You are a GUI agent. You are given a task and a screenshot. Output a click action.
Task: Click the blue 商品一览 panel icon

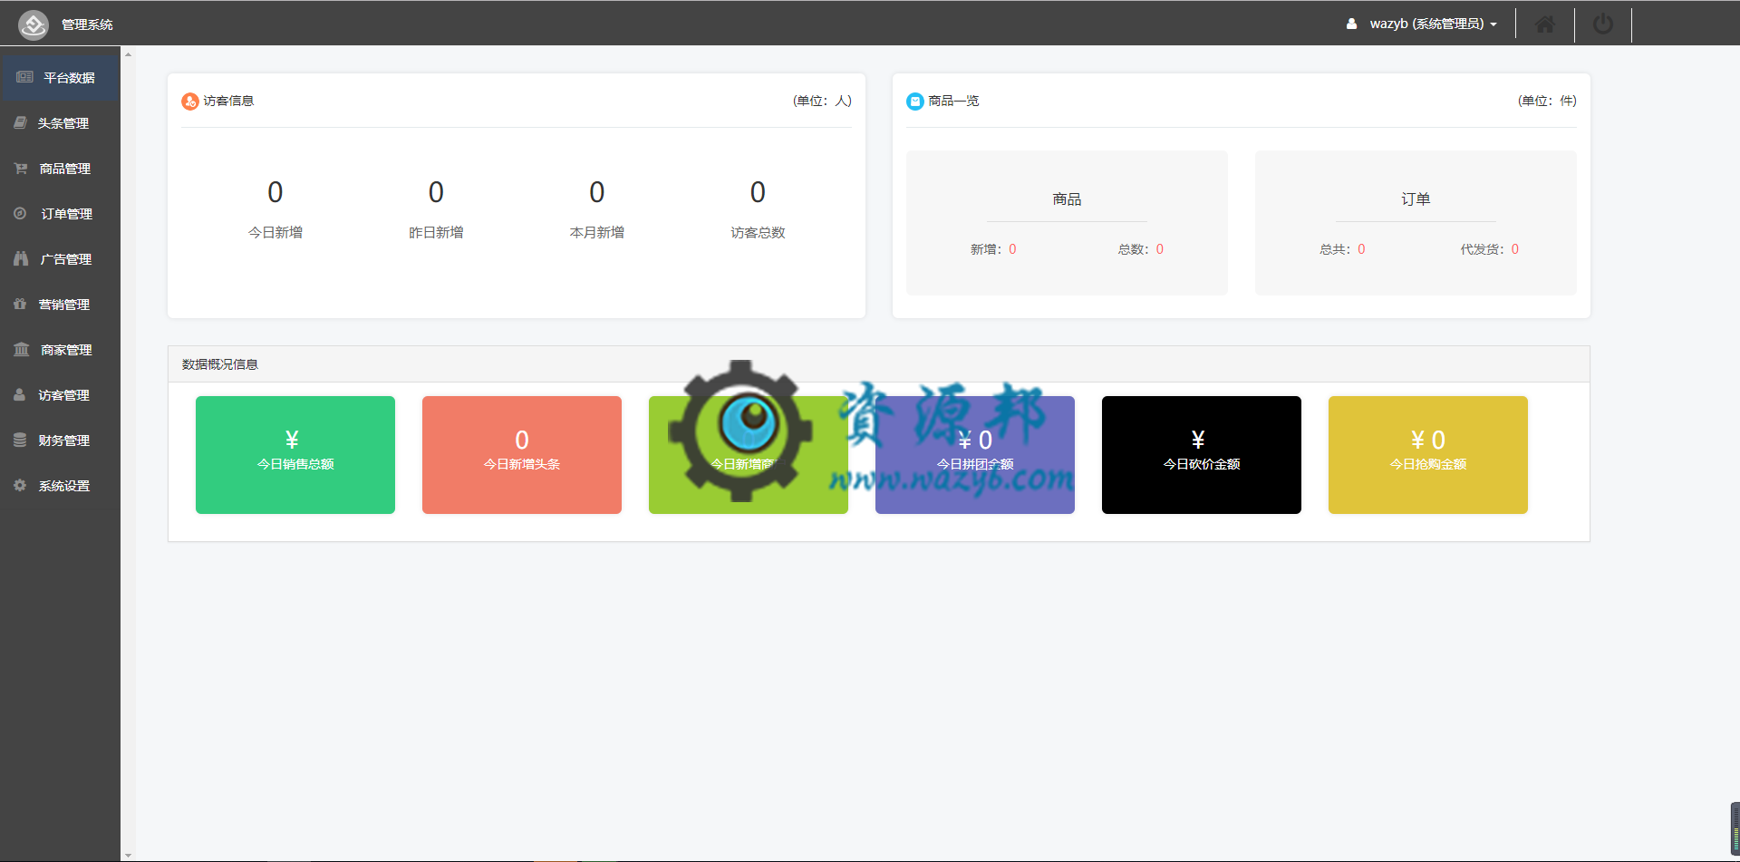point(915,102)
